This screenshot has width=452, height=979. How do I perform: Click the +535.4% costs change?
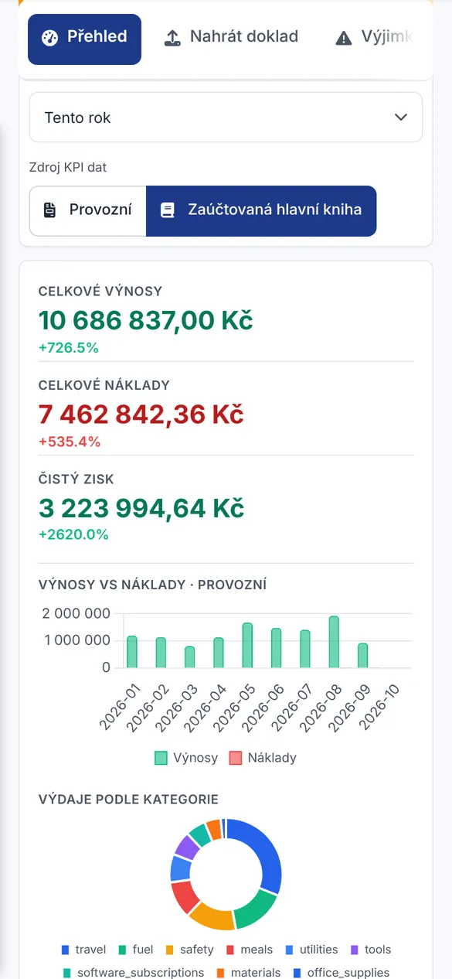click(x=70, y=442)
